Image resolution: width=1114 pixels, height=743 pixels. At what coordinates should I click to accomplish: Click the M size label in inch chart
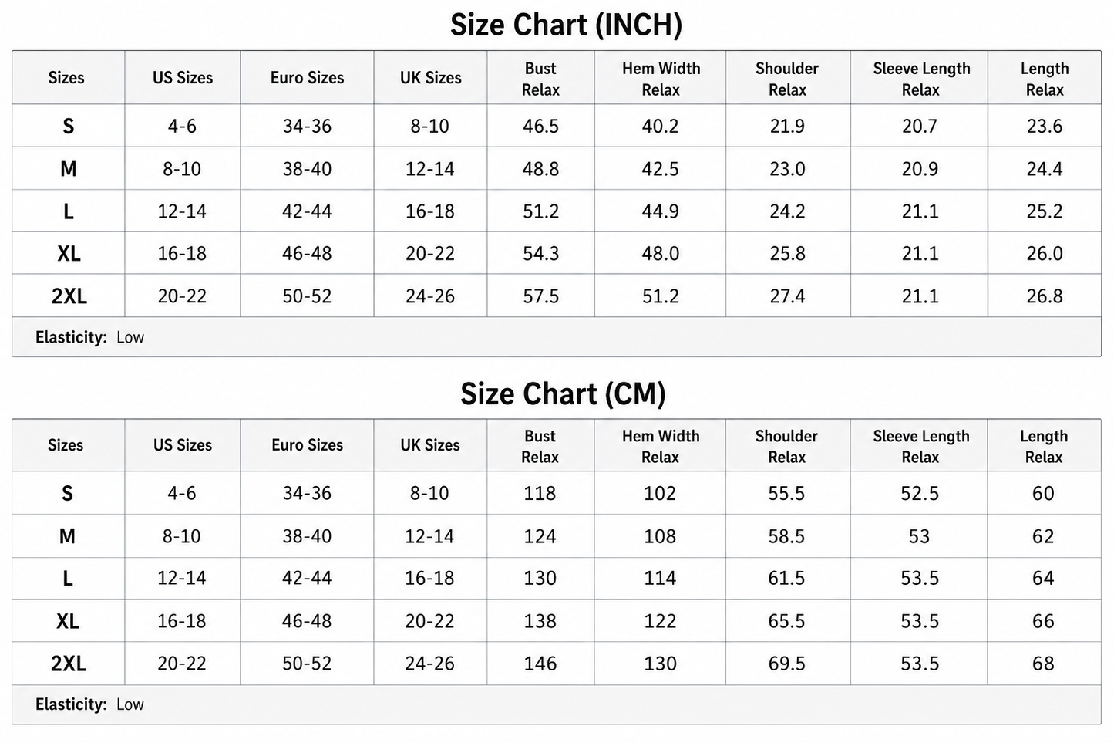[69, 169]
